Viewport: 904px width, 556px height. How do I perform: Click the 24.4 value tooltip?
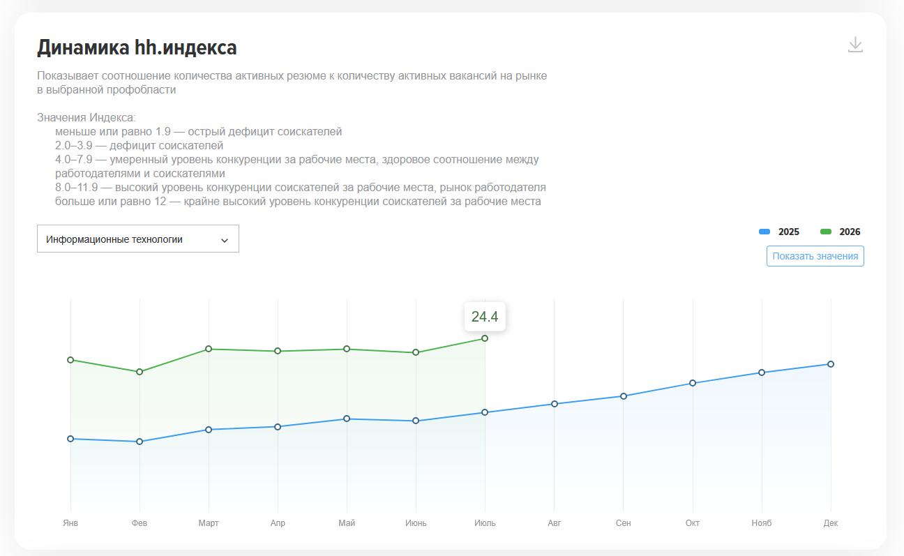click(x=485, y=317)
